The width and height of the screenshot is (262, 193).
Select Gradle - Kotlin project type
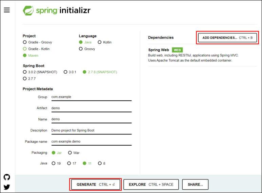[36, 49]
